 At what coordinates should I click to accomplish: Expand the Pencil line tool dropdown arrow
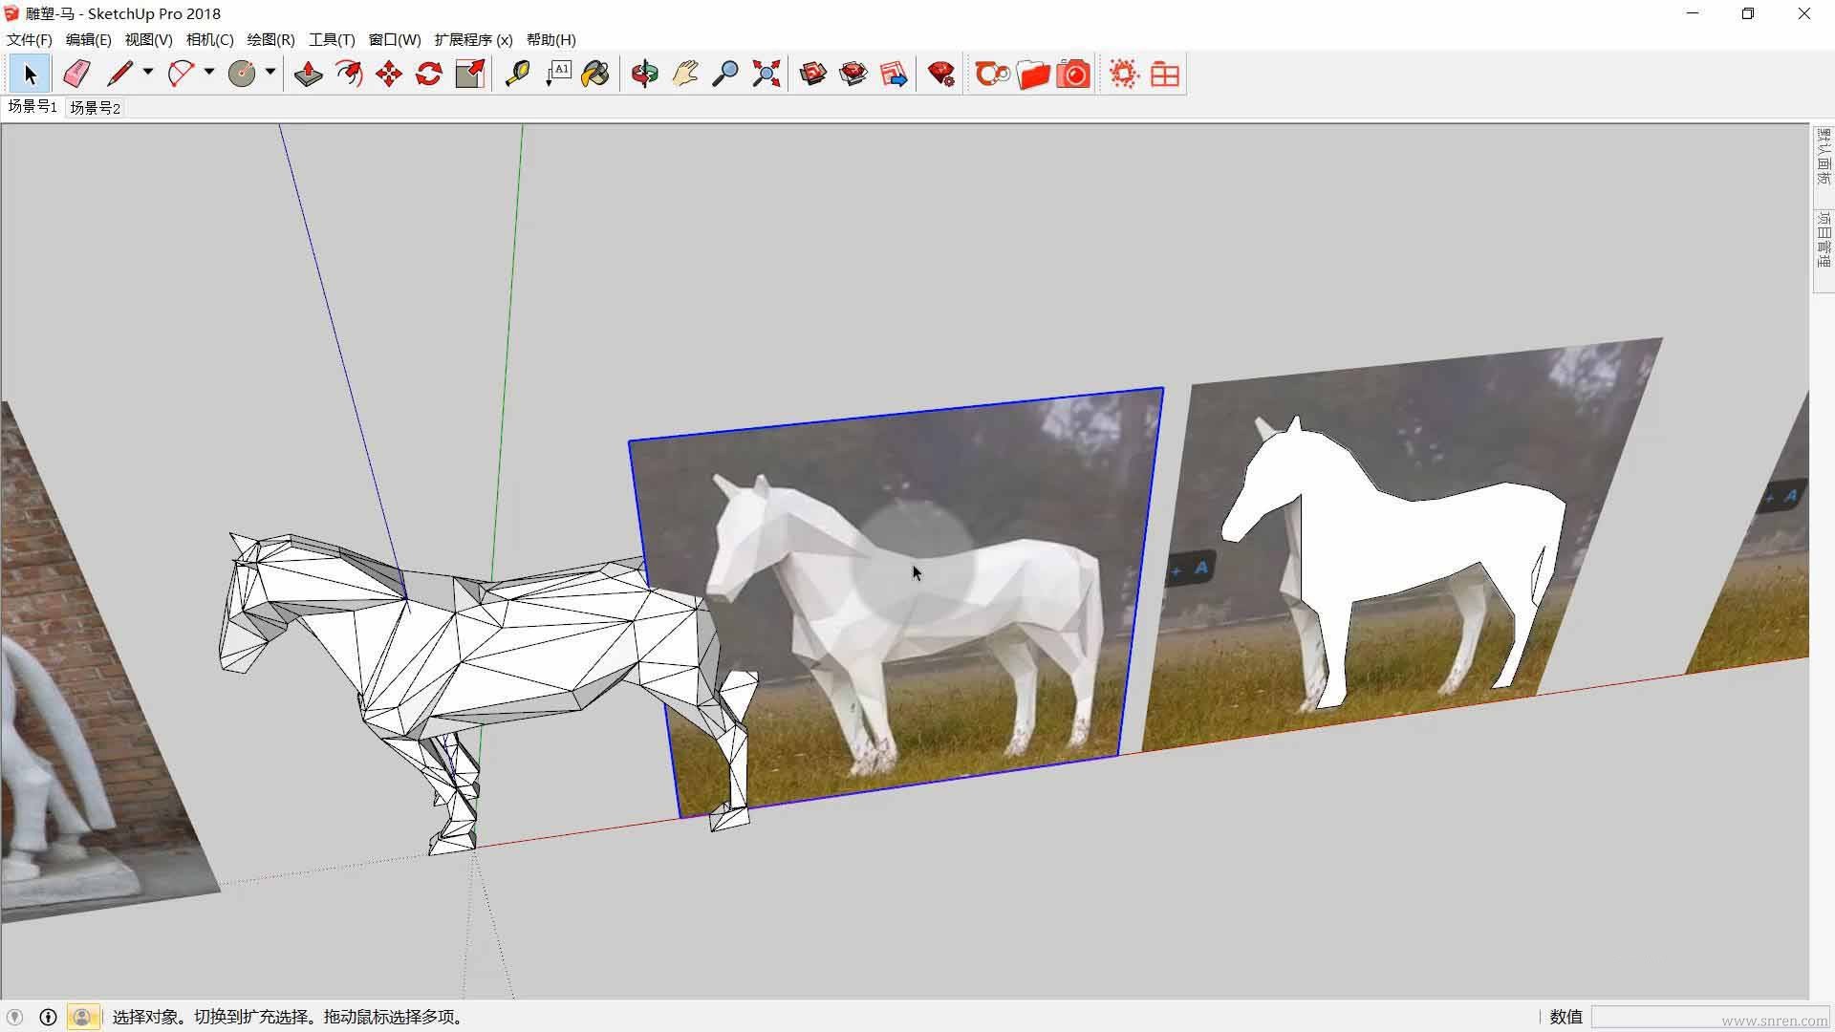point(148,72)
